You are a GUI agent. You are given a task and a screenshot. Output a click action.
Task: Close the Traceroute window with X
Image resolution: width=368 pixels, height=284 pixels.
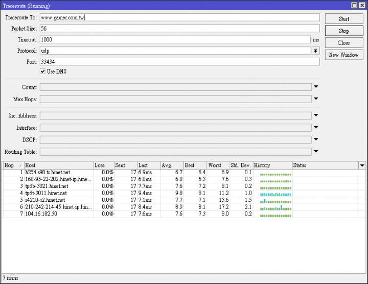point(362,5)
